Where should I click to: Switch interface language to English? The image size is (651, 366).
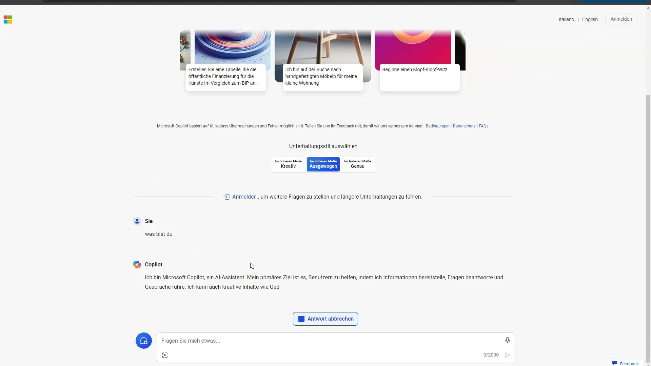tap(590, 19)
